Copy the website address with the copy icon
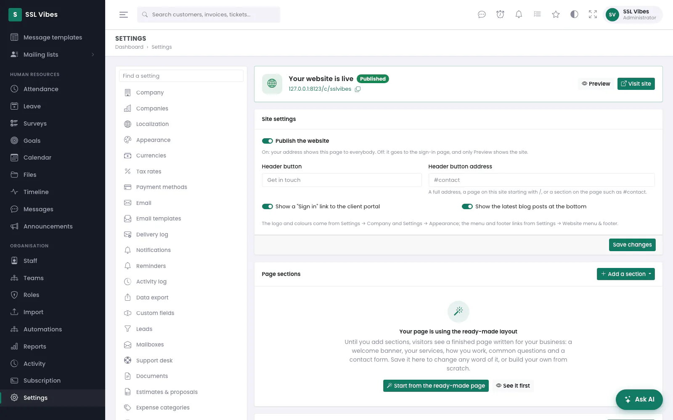This screenshot has height=420, width=673. pyautogui.click(x=358, y=89)
